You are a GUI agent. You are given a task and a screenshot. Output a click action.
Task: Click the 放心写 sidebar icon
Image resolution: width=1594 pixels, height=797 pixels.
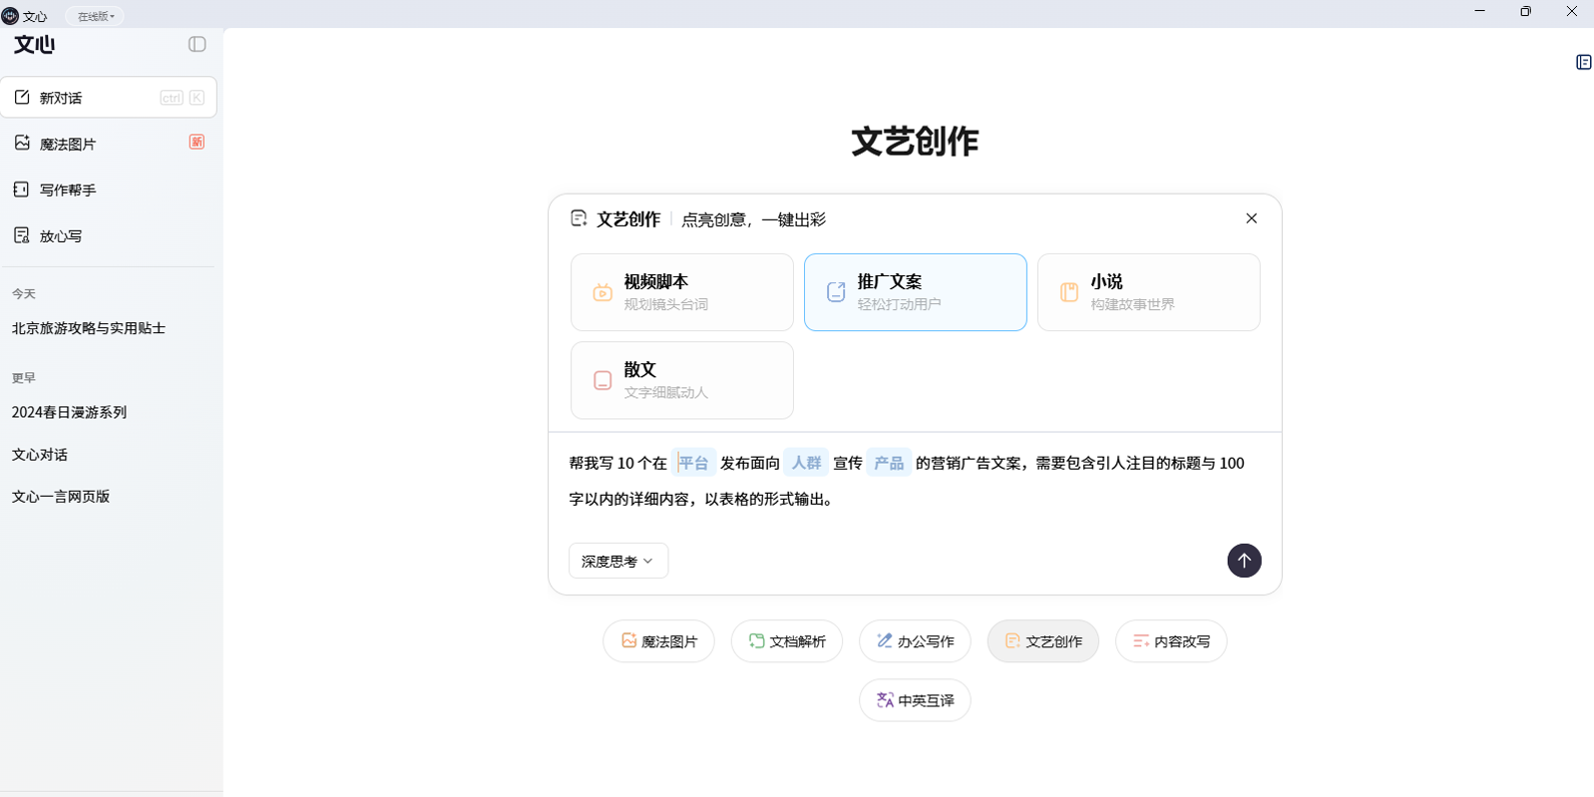(x=22, y=235)
